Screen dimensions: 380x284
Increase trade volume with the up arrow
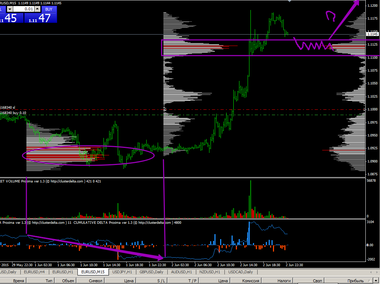pyautogui.click(x=37, y=9)
